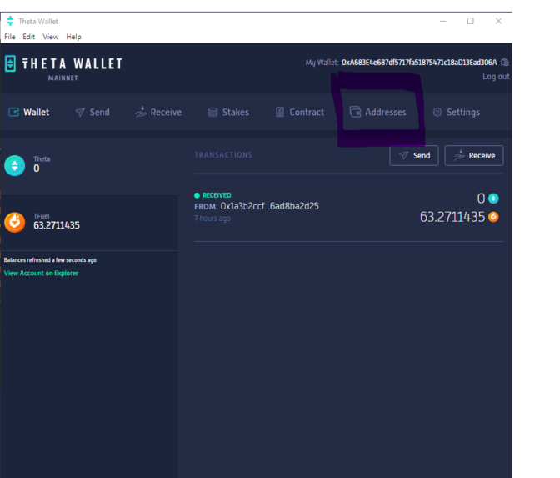560x478 pixels.
Task: Click the TFuel orange coin icon in balances
Action: click(15, 223)
